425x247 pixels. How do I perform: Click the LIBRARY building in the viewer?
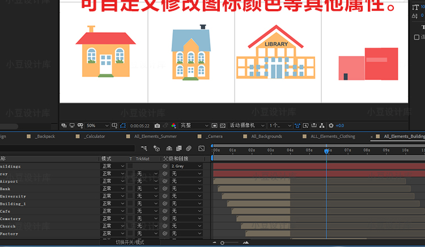click(275, 52)
